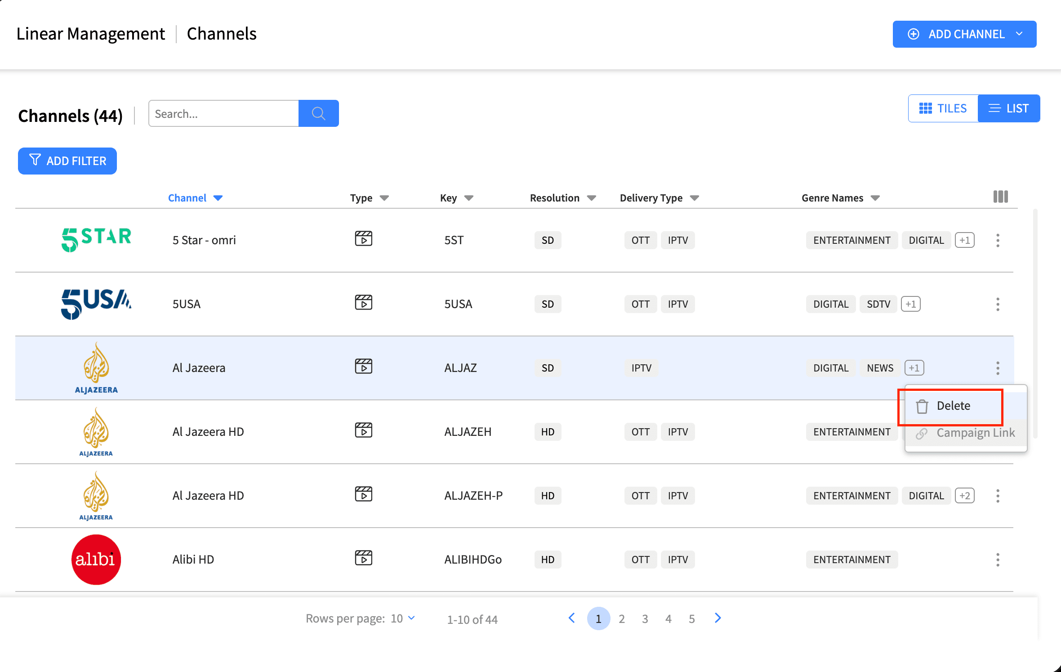Click Al Jazeera logo in ALJAZEH-P row
1061x672 pixels.
[96, 496]
